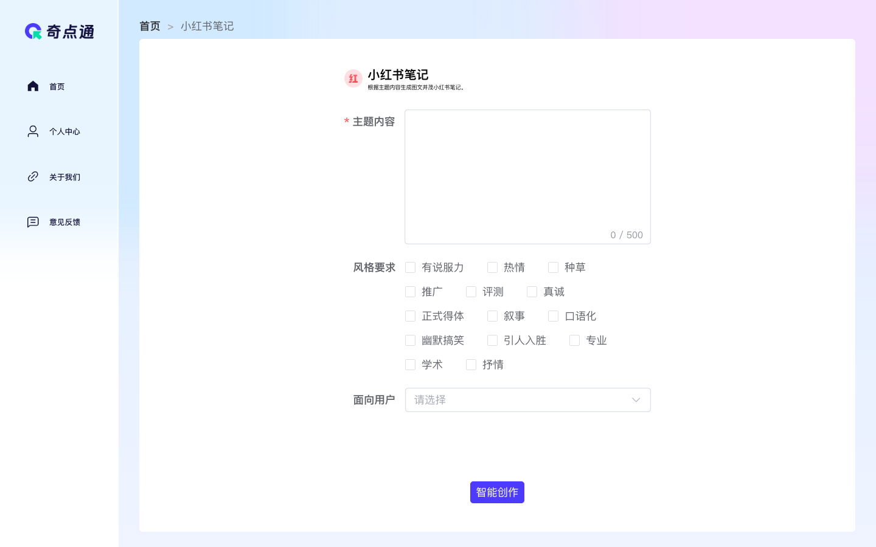Click the 0 / 500 character counter
876x547 pixels.
click(x=626, y=235)
